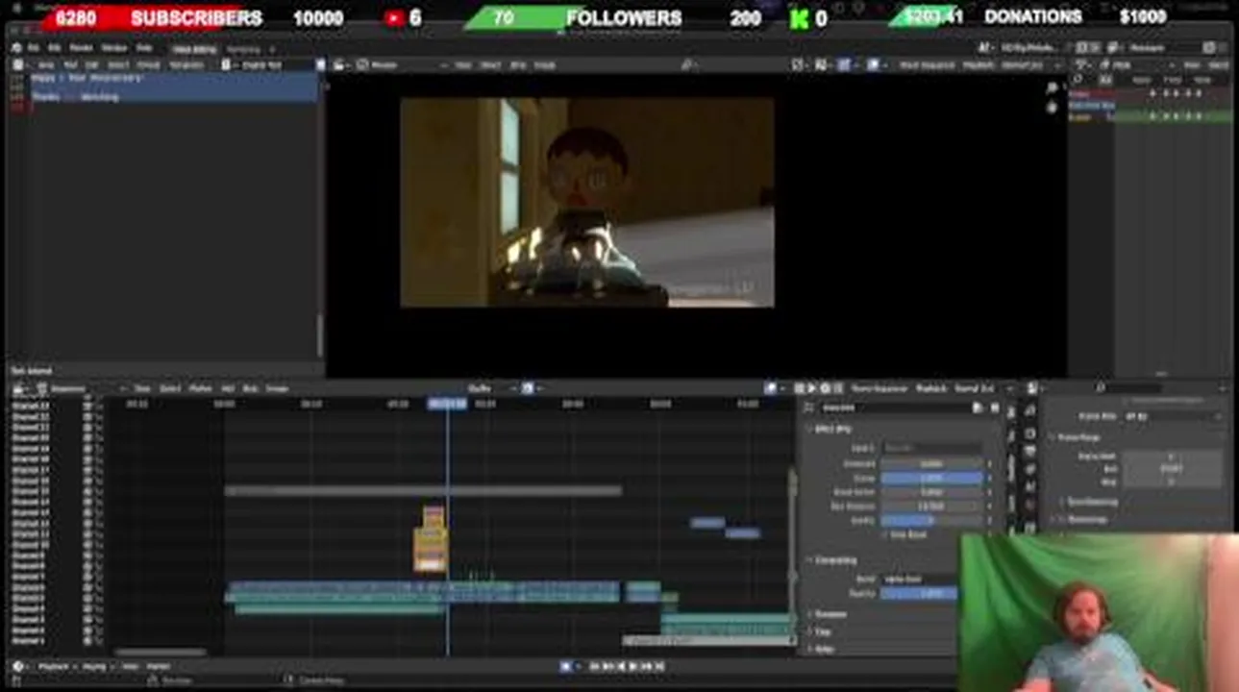The image size is (1239, 692).
Task: Open the Playback popover in timeline footer
Action: [x=56, y=666]
